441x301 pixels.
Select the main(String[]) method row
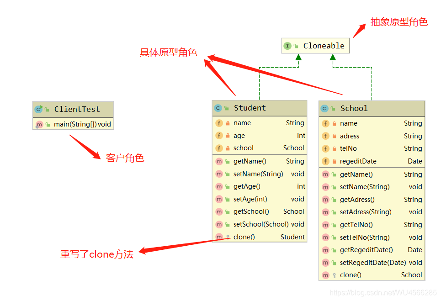(x=73, y=124)
